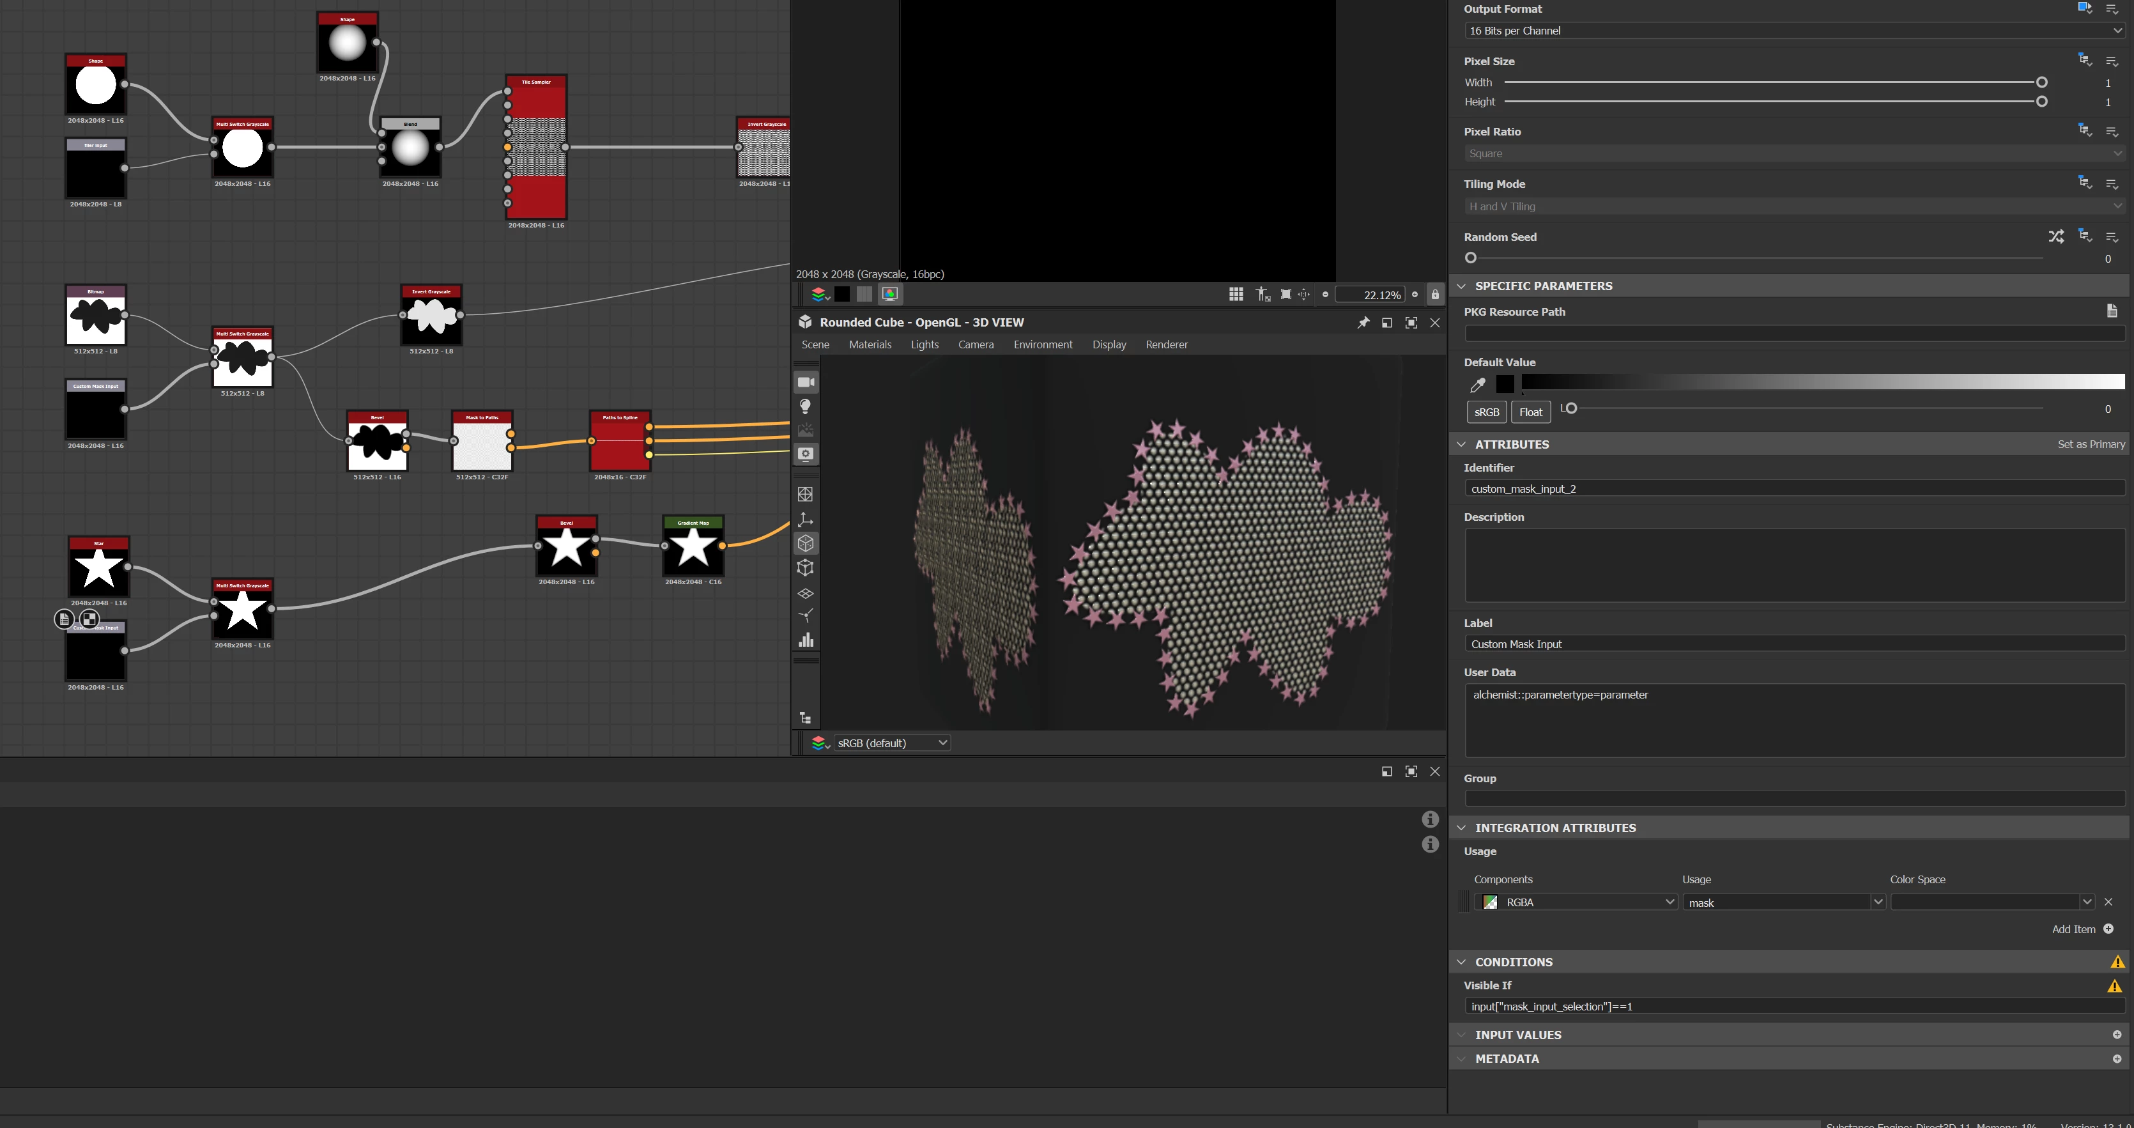Viewport: 2134px width, 1128px height.
Task: Click the black Default Value color swatch
Action: (1505, 383)
